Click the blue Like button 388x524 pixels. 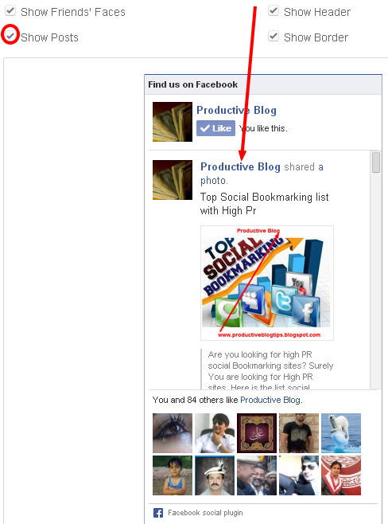coord(215,128)
